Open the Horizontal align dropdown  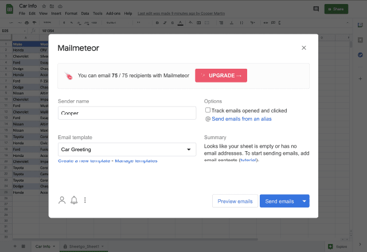click(221, 23)
